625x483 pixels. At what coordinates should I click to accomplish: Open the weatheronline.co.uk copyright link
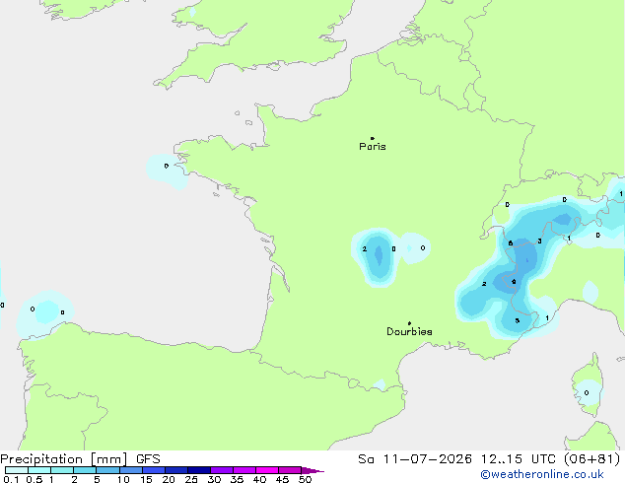tap(542, 474)
